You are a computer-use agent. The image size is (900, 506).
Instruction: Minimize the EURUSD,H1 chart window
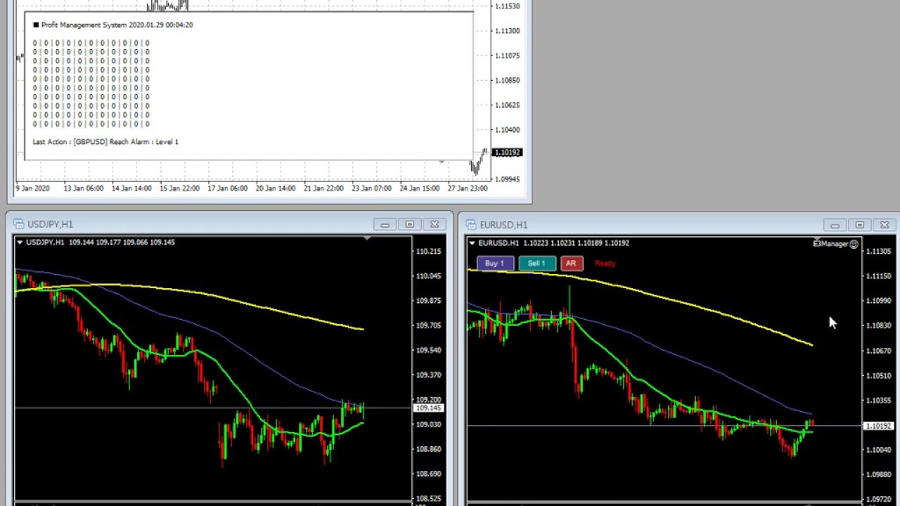click(835, 225)
